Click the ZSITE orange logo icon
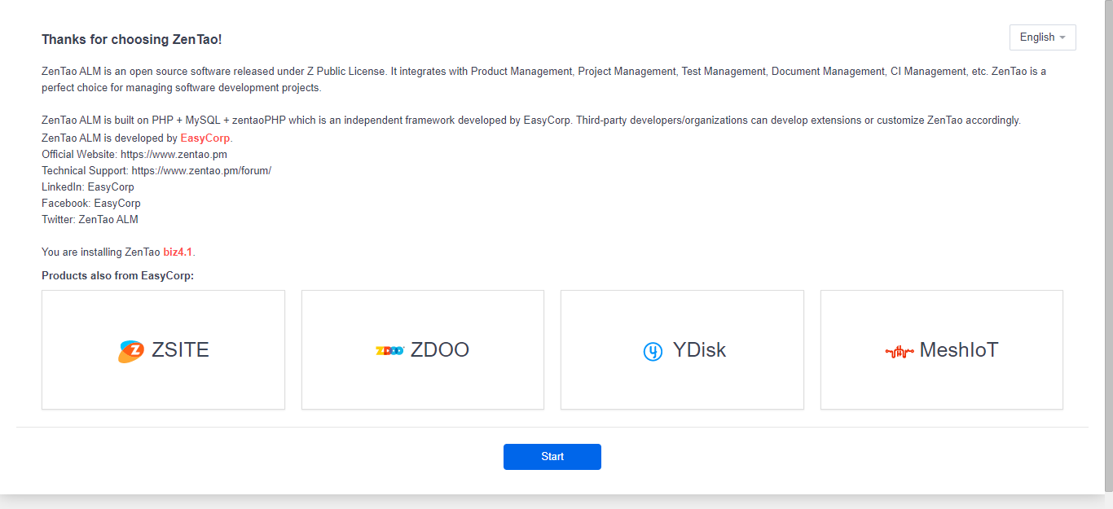 [x=130, y=351]
